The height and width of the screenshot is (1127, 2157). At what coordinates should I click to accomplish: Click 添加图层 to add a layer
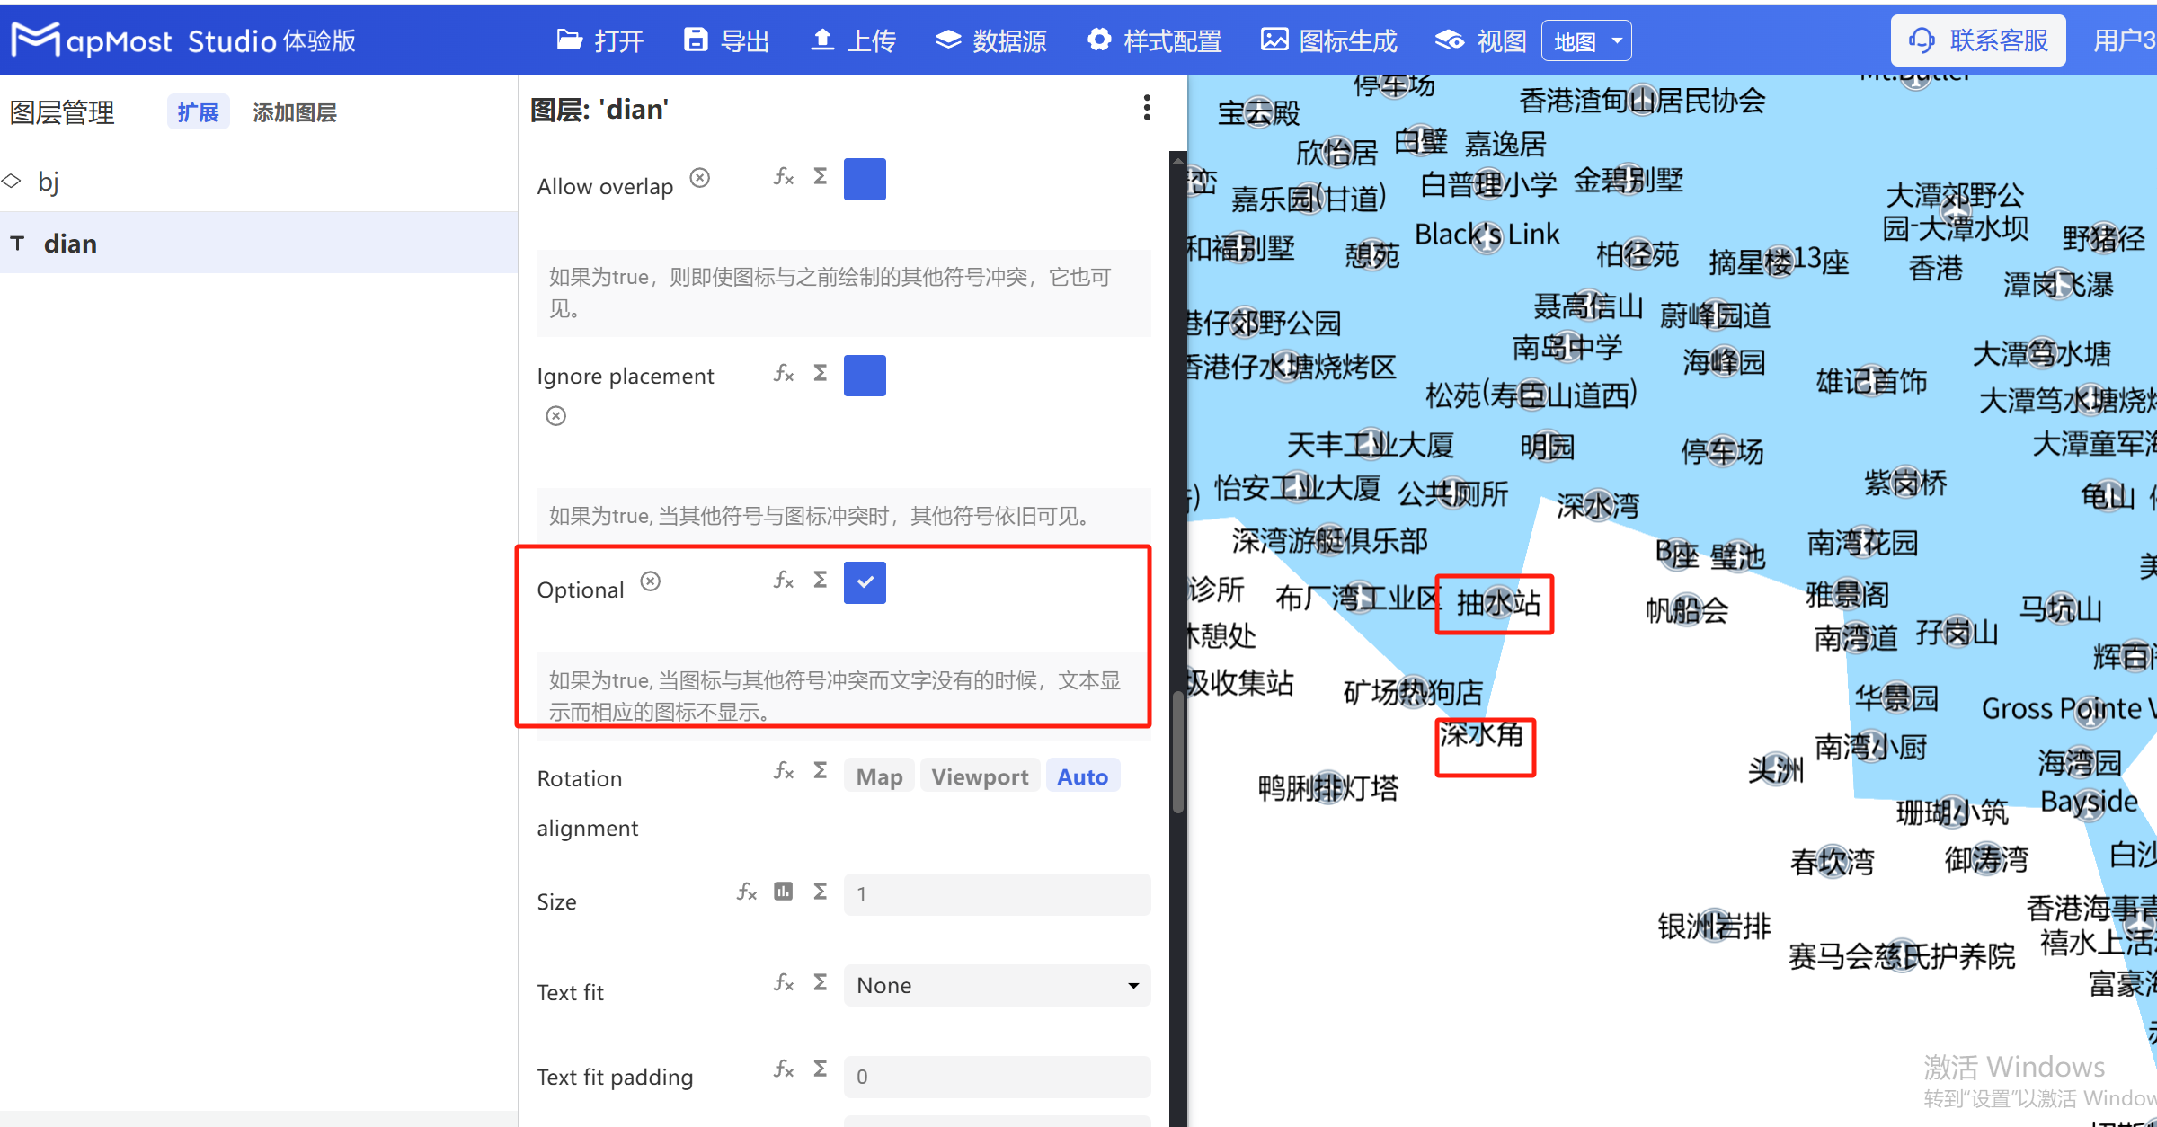coord(294,111)
